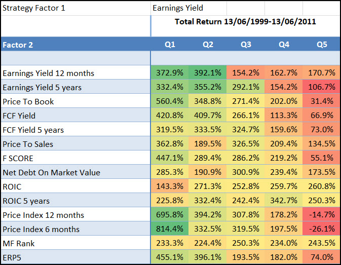Select the 392.1% cell
341x265 pixels.
click(208, 72)
